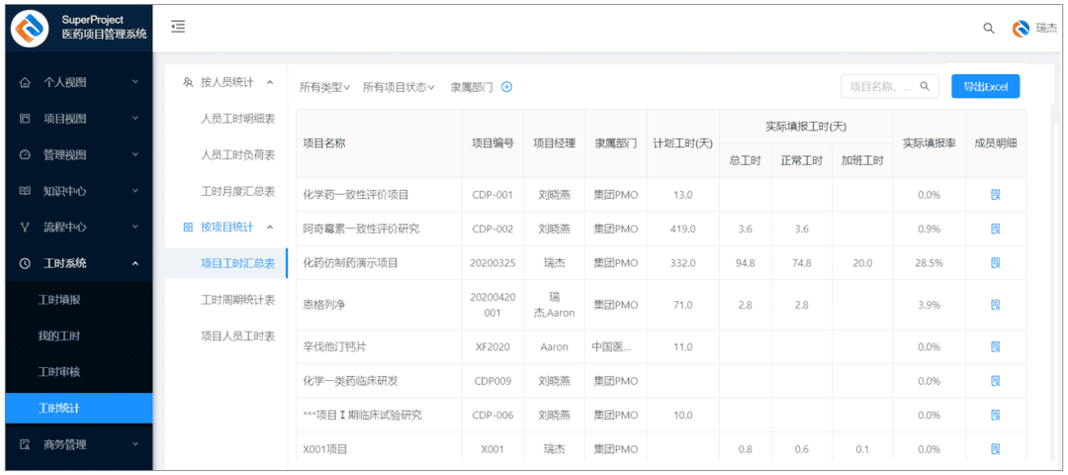Expand the 流程中心 menu chevron
Image resolution: width=1068 pixels, height=475 pixels.
tap(134, 227)
